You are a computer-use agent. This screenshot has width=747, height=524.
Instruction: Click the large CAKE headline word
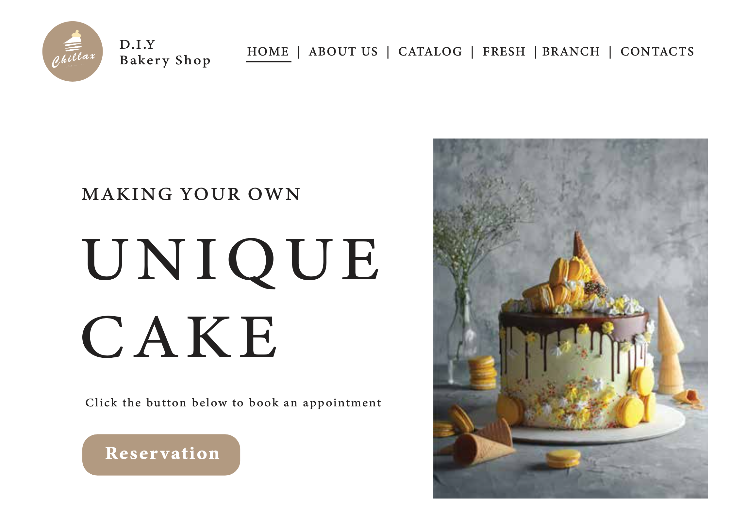point(180,336)
